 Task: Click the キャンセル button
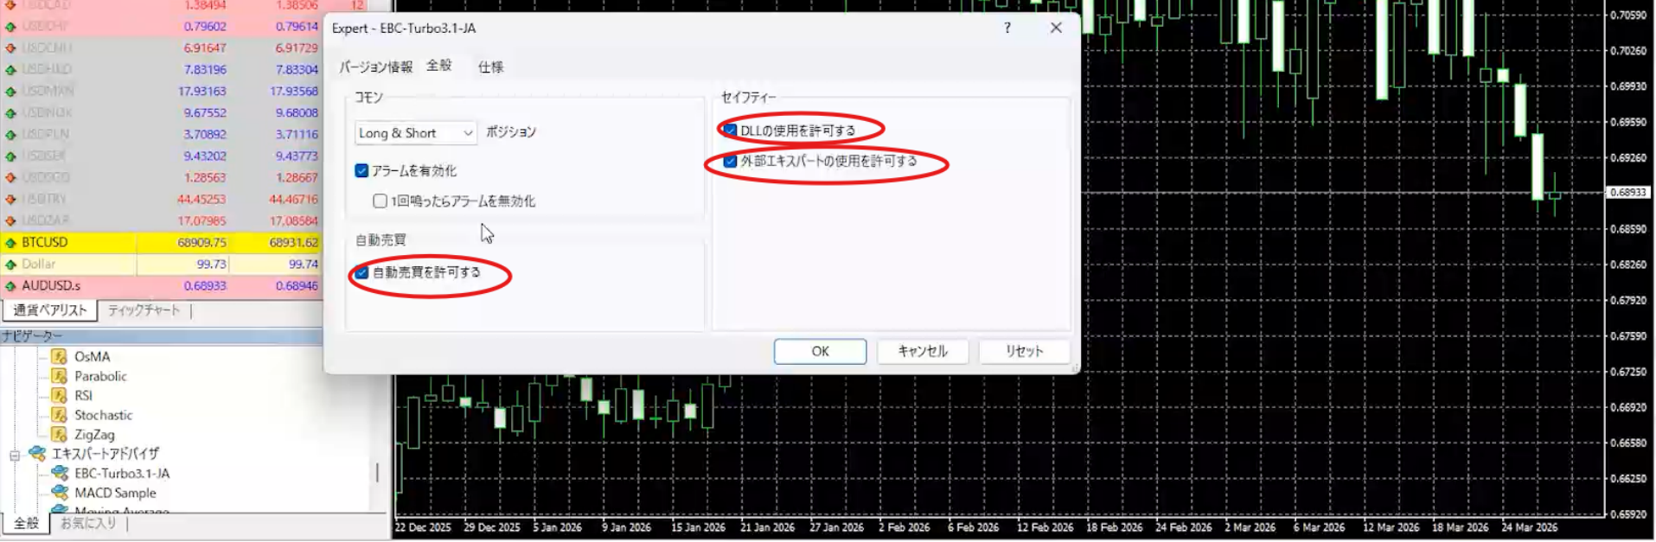pos(923,351)
